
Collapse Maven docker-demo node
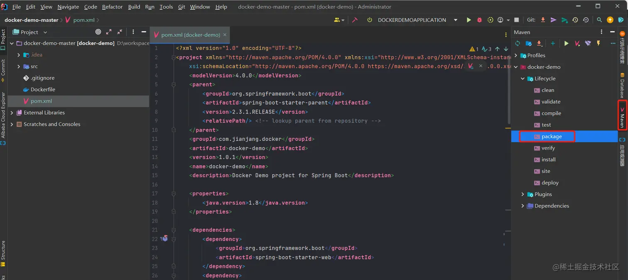pyautogui.click(x=516, y=67)
